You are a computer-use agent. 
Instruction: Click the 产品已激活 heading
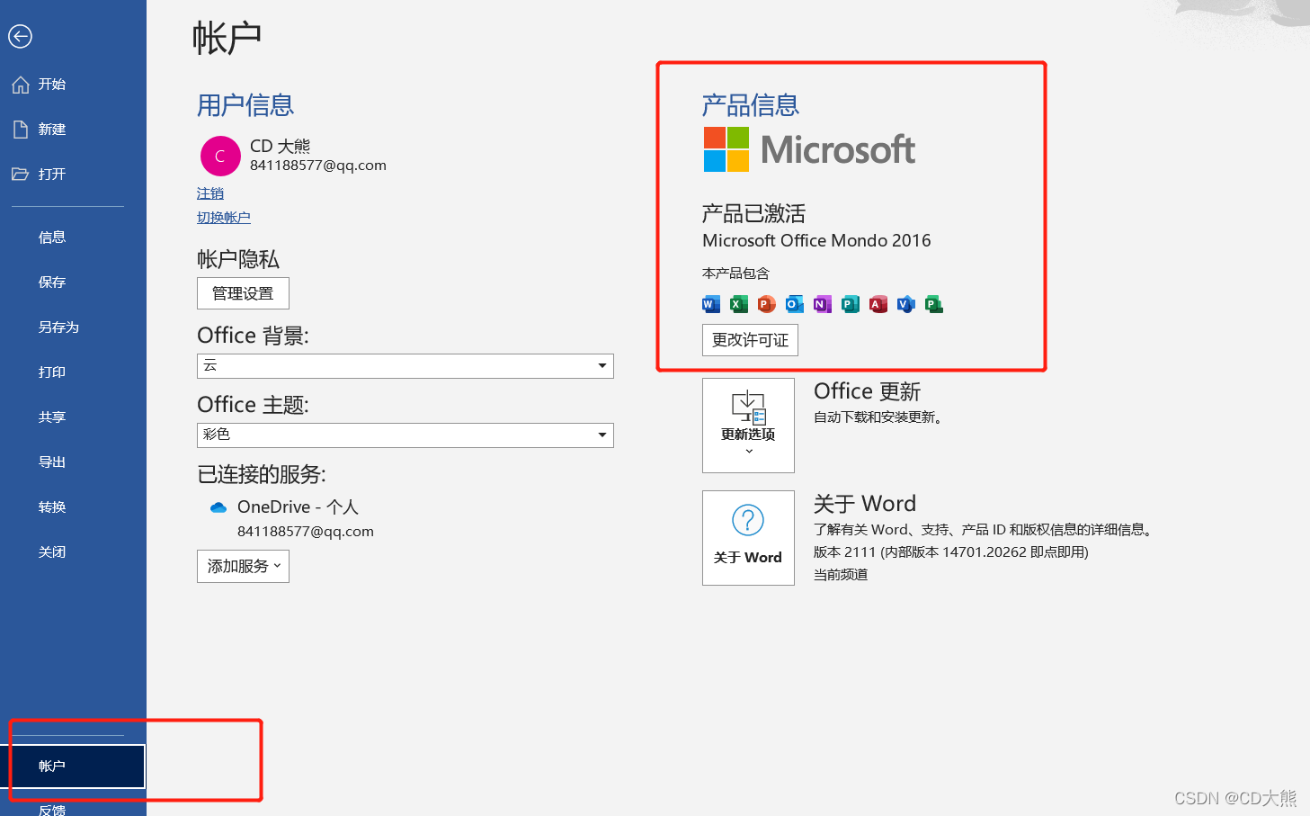[753, 214]
